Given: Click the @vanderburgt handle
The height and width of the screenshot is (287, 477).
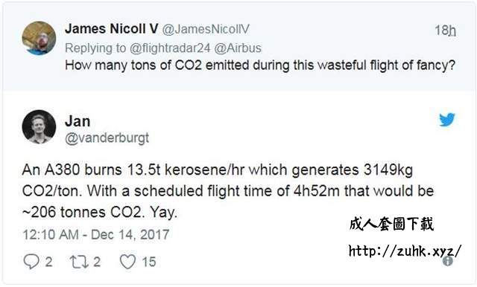Looking at the screenshot, I should pos(107,138).
